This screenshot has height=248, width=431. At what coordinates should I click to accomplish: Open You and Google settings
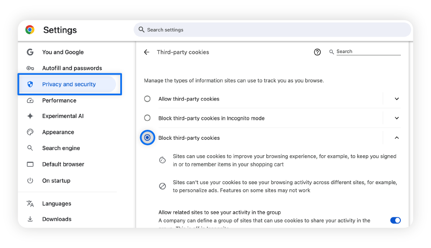point(62,52)
